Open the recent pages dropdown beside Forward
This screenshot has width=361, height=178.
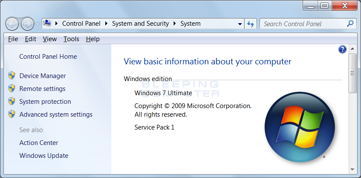(x=37, y=24)
